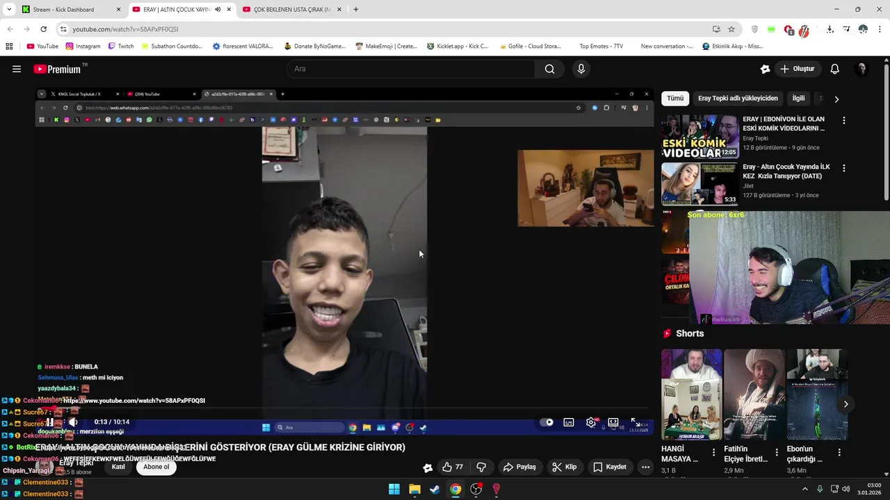890x500 pixels.
Task: Start voice search with the microphone
Action: (x=581, y=69)
